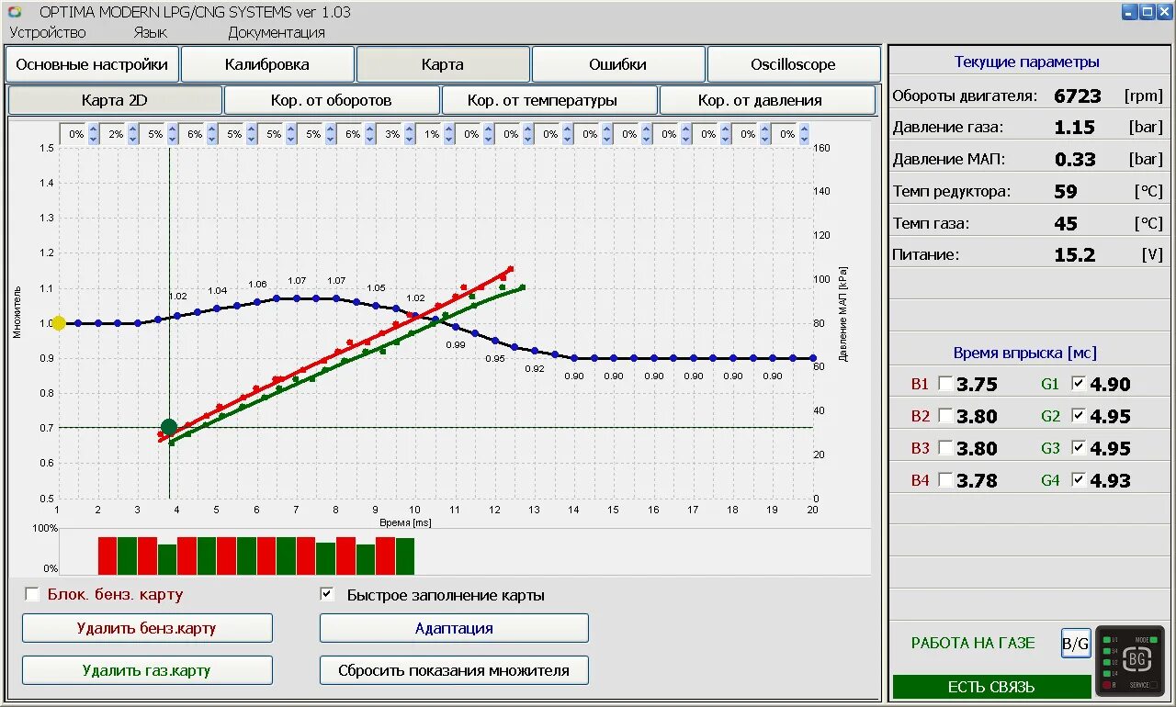Tick the B1 injector checkbox
The image size is (1176, 707).
coord(945,384)
